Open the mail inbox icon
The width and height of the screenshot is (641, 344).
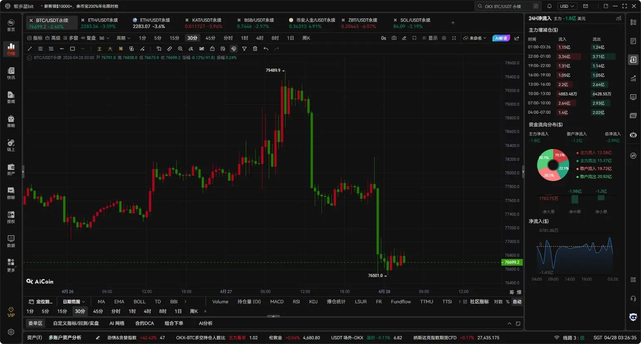coord(586,6)
